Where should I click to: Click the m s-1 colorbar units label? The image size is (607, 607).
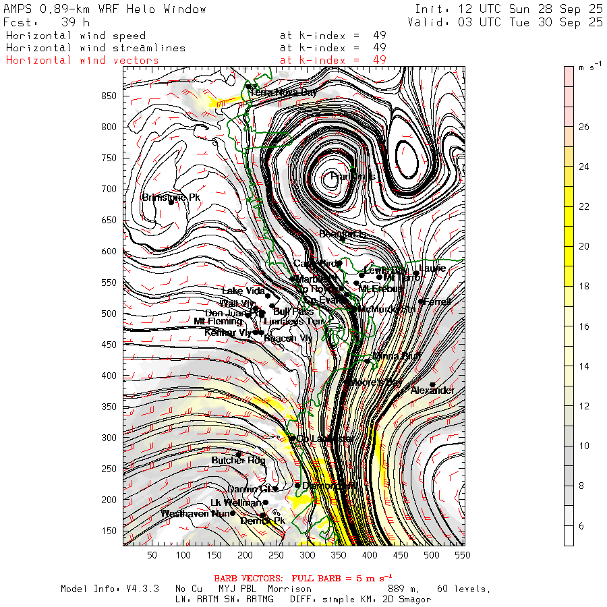[x=590, y=66]
